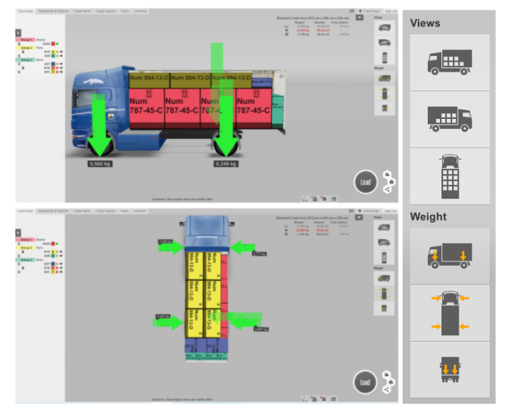Select the pink Group 1 label

[x=26, y=39]
